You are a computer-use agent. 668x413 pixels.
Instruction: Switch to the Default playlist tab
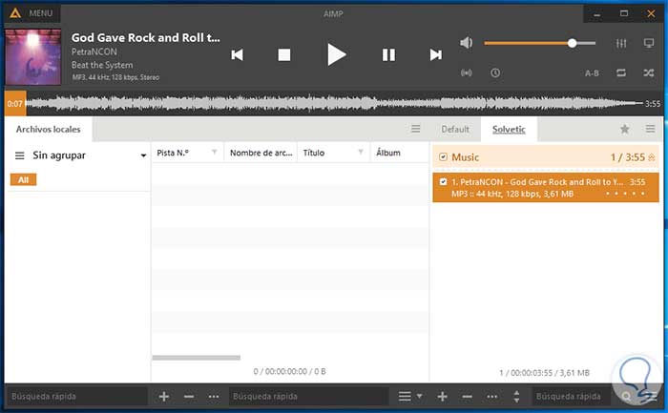click(x=455, y=129)
